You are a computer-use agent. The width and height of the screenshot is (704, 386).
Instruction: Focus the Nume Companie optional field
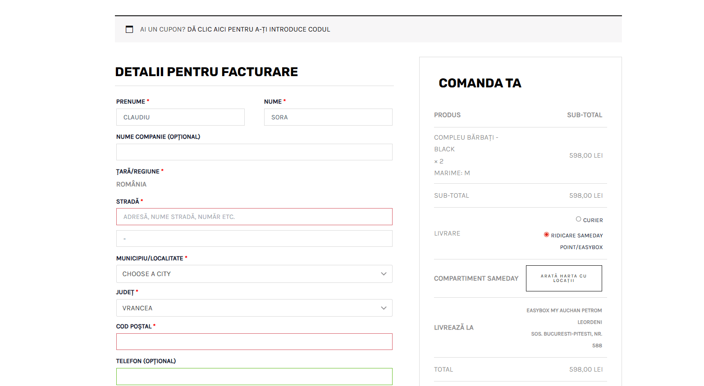click(254, 152)
